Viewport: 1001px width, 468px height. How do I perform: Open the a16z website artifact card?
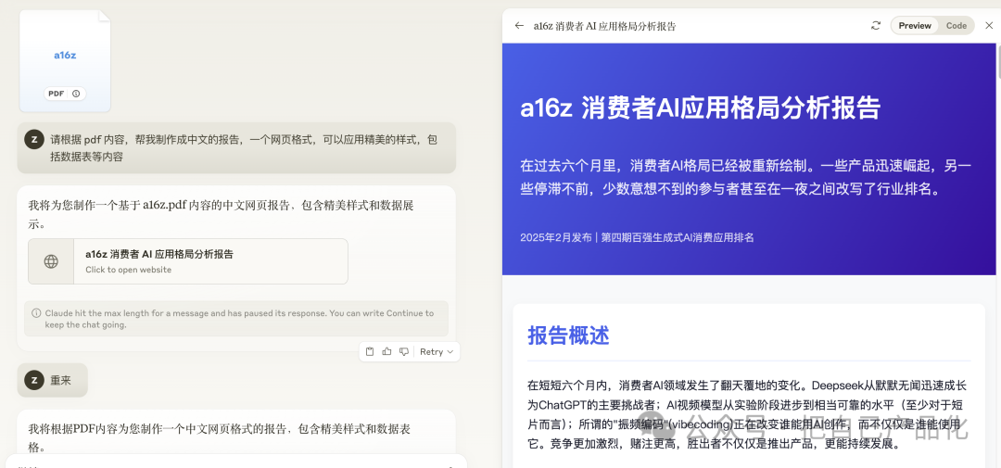pos(187,261)
